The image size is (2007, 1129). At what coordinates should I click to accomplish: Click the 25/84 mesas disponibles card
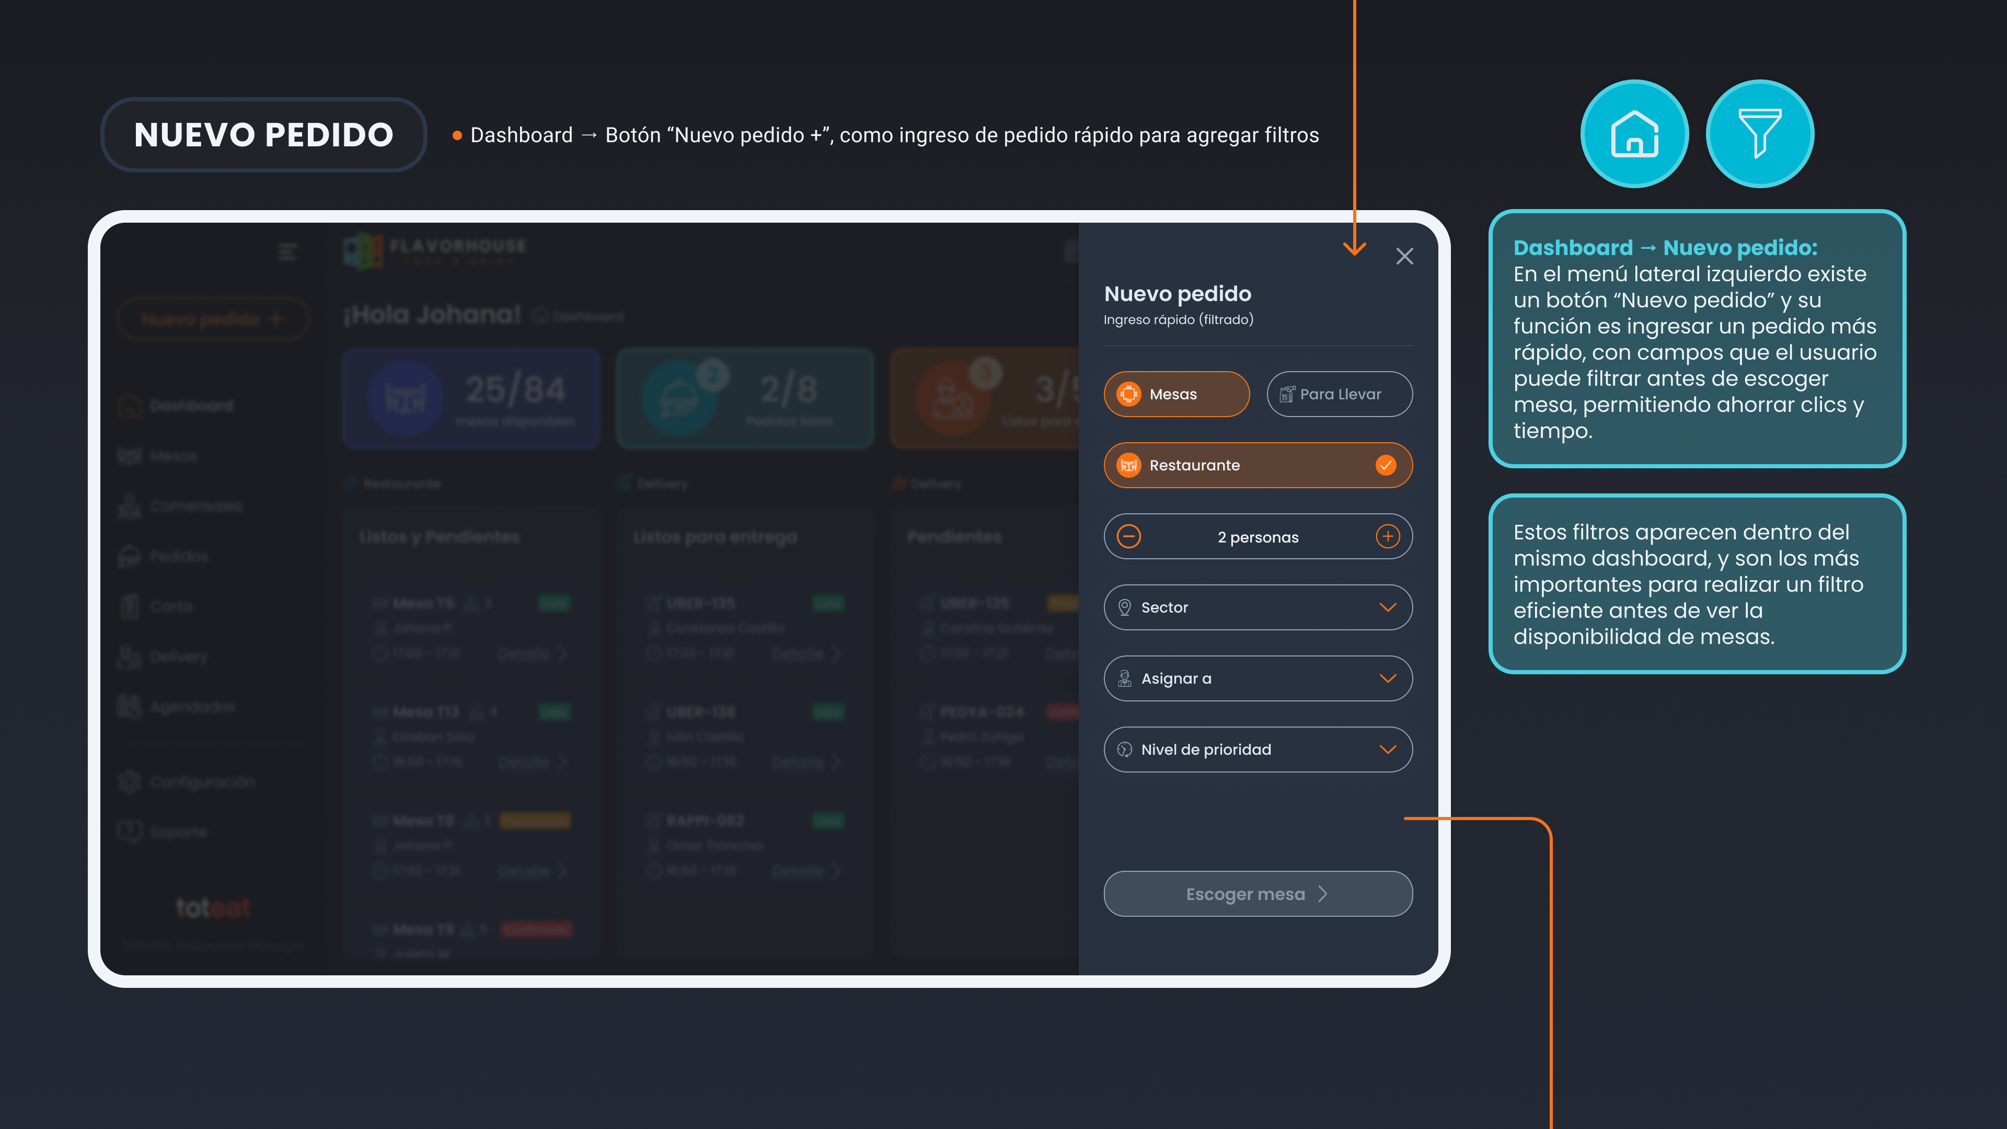[x=471, y=398]
